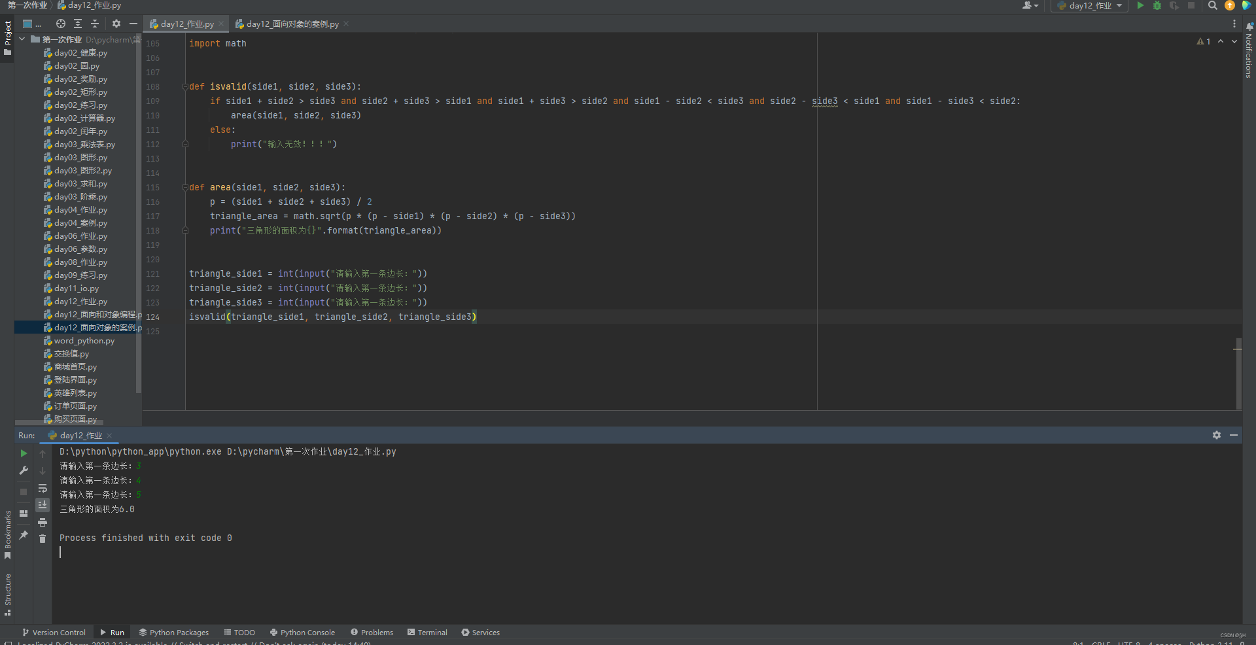Viewport: 1256px width, 645px height.
Task: Click orange IDE update arrow icon
Action: click(x=1230, y=5)
